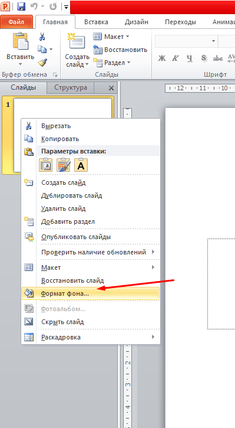Expand Макет submenu in context menu
This screenshot has height=428, width=235.
pyautogui.click(x=91, y=267)
